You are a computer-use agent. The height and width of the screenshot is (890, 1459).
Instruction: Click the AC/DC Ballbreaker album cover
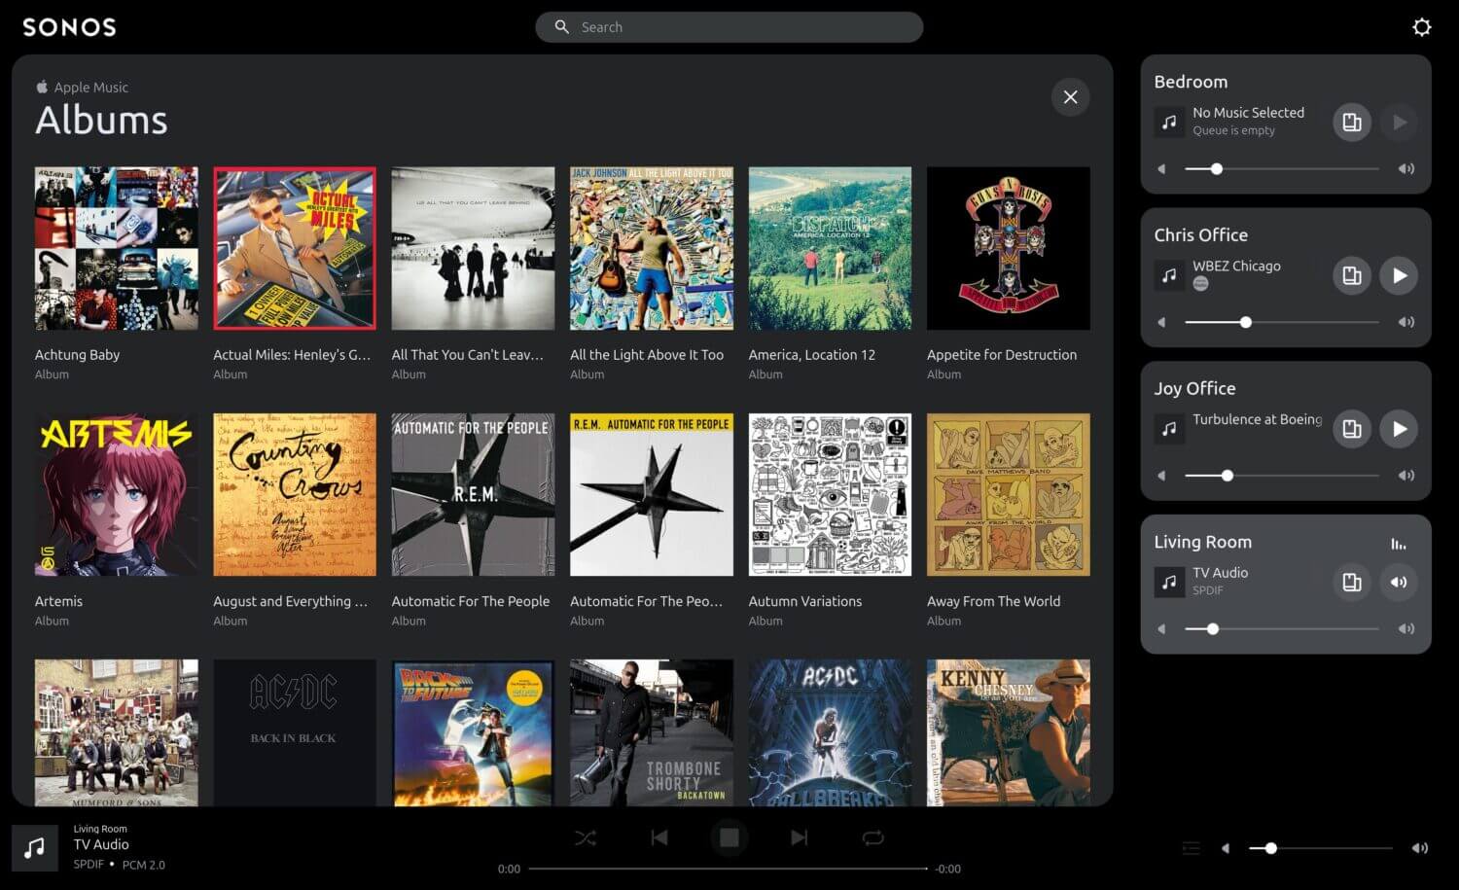(830, 732)
